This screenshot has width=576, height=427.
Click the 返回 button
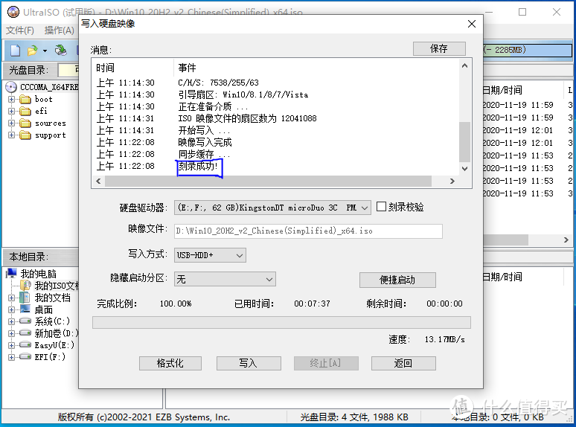(403, 363)
